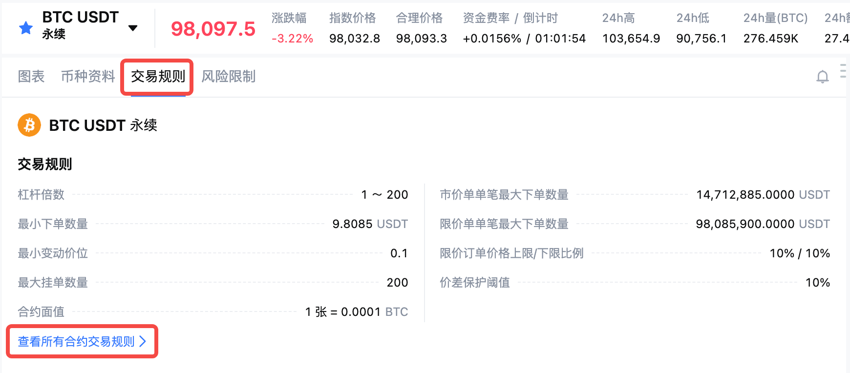This screenshot has width=850, height=373.
Task: Click the bell price alert icon
Action: coord(823,77)
